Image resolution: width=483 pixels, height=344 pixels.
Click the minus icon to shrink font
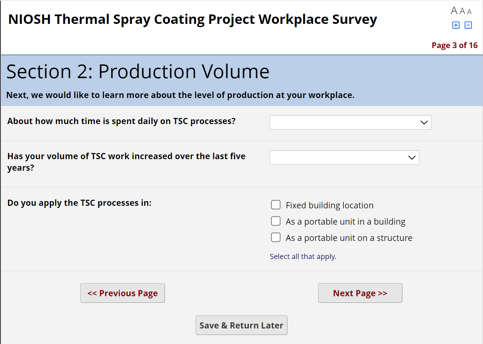(x=468, y=25)
